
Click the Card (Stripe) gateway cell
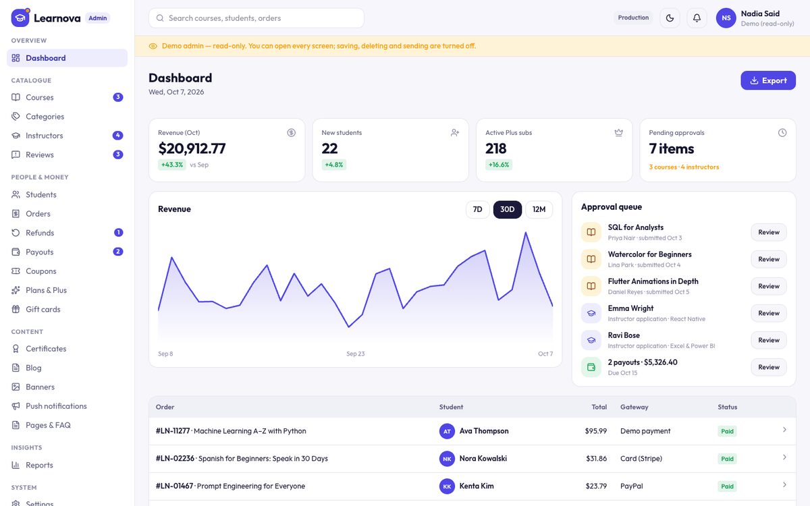(641, 459)
